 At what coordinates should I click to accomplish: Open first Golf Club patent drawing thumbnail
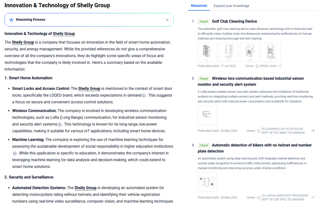point(207,53)
